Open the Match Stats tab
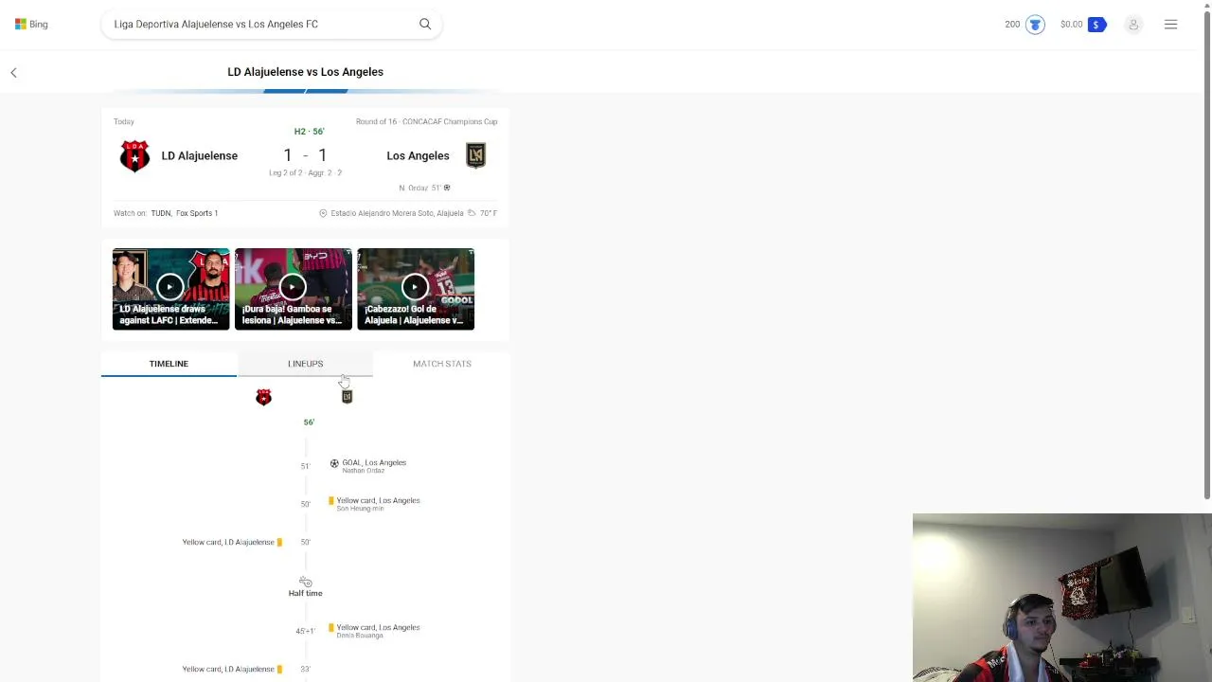 tap(442, 364)
